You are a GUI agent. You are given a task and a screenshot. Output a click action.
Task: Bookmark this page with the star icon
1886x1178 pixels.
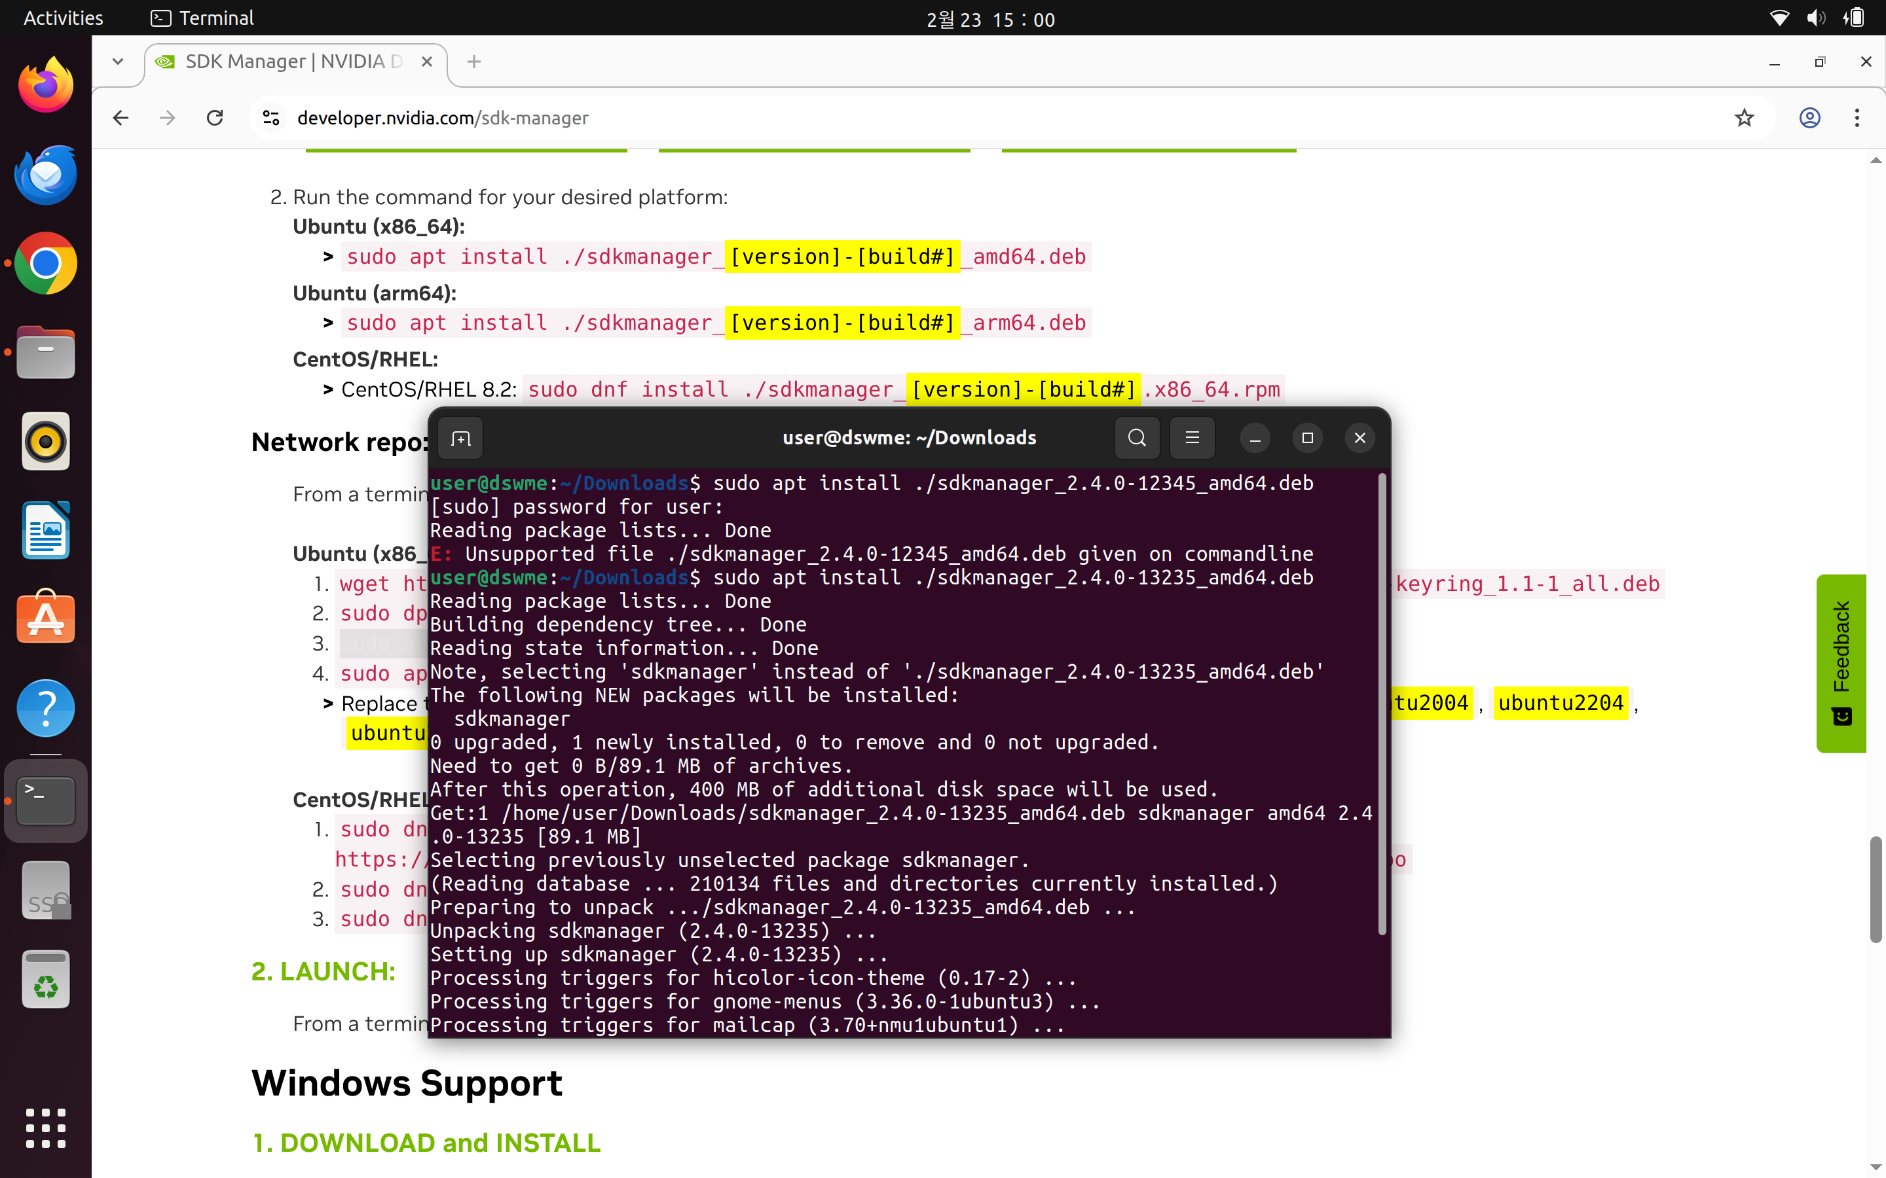point(1744,118)
